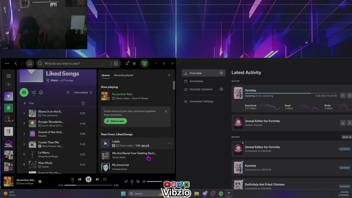Open Spotify Home via the house icon

coord(30,64)
